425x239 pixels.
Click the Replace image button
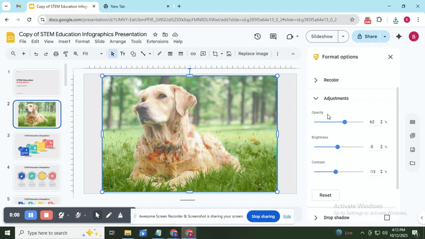pyautogui.click(x=253, y=54)
